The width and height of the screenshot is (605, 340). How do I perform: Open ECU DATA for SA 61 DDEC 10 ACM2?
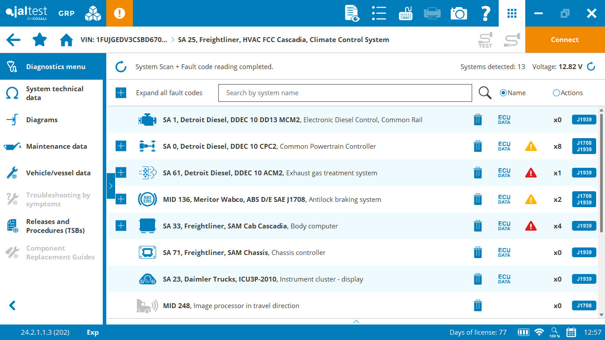pyautogui.click(x=504, y=173)
